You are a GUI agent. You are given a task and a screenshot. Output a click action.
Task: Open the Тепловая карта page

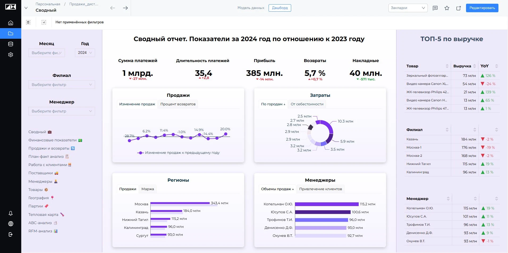pos(46,215)
